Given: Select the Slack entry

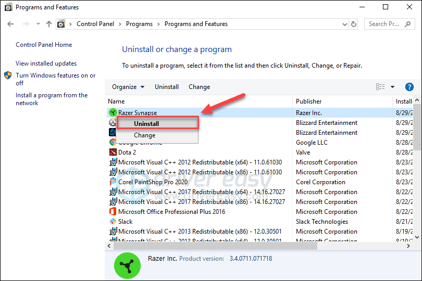Looking at the screenshot, I should (x=126, y=222).
